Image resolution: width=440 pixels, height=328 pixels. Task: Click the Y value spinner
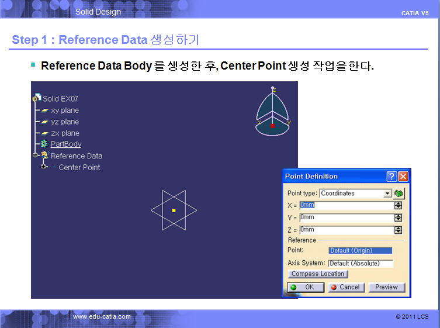(398, 217)
